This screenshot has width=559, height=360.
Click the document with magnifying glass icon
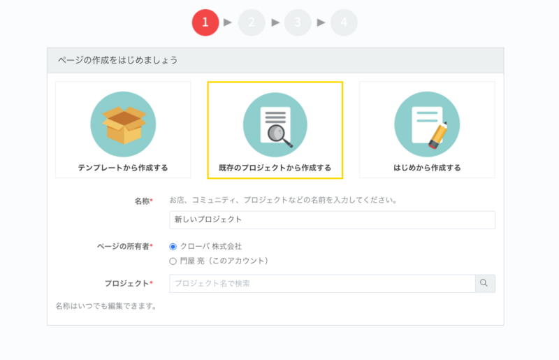pos(275,124)
